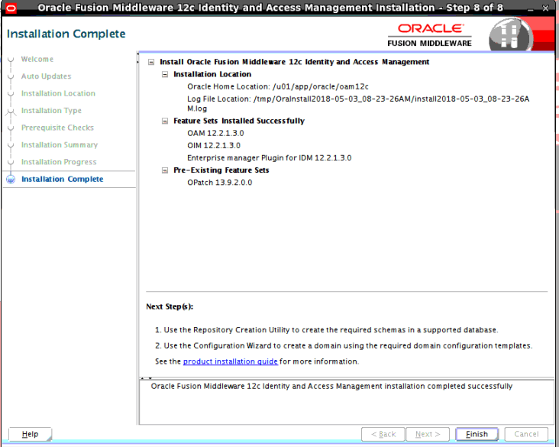Click the Installation Progress step bullet icon

11,162
